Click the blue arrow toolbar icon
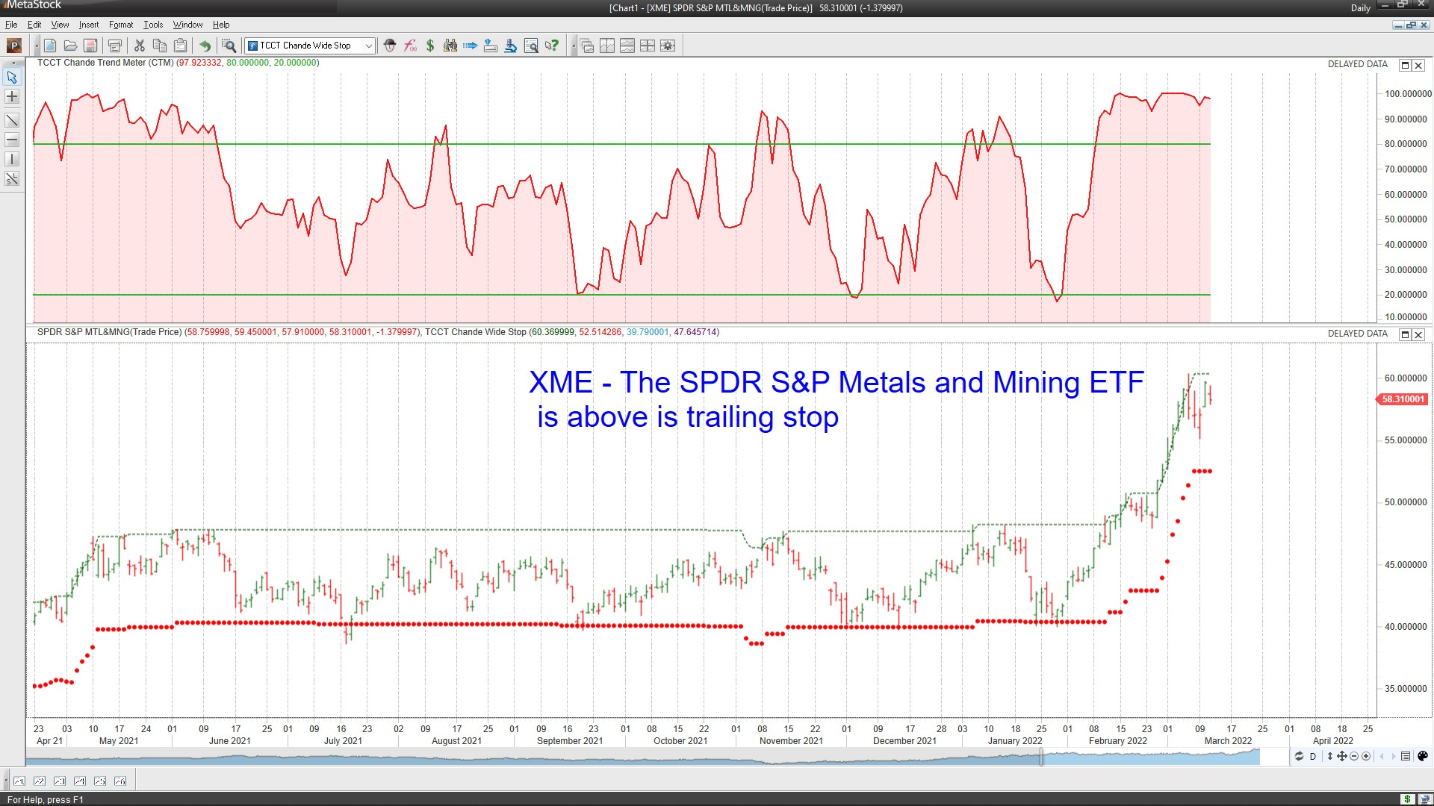This screenshot has width=1434, height=806. coord(471,46)
